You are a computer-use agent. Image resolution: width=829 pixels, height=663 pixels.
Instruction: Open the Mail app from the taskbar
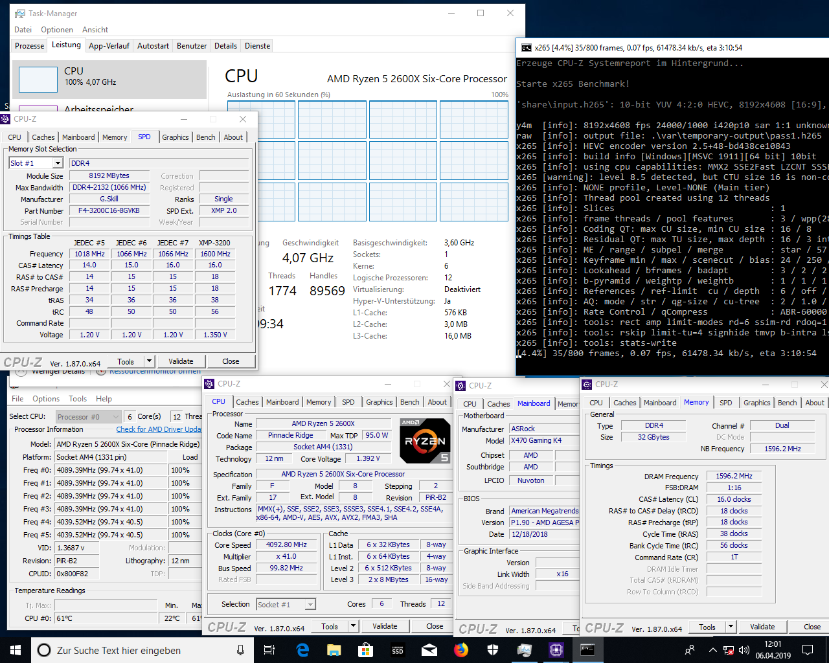429,650
